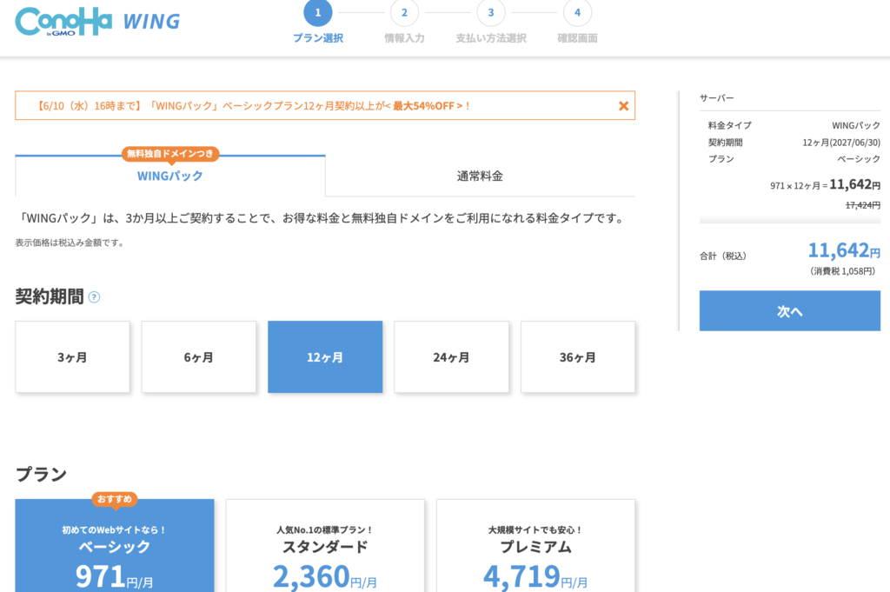Choose the 12ヶ月 contract period

tap(325, 357)
